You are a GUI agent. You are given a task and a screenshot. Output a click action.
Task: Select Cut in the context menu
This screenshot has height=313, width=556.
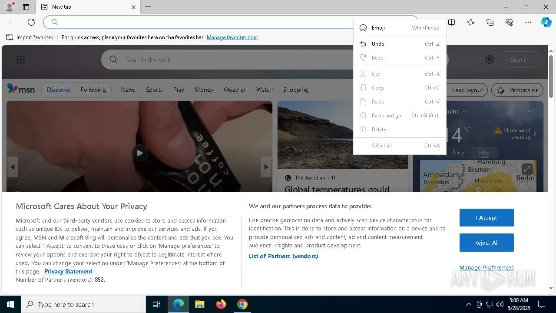400,74
